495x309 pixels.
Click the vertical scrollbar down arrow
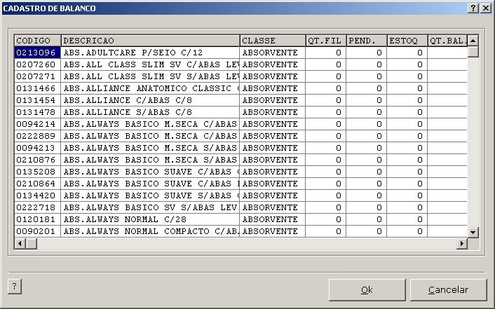point(473,233)
